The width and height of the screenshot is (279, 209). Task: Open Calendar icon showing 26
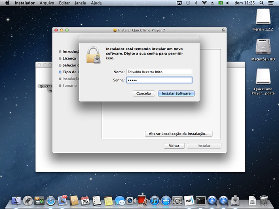point(85,201)
